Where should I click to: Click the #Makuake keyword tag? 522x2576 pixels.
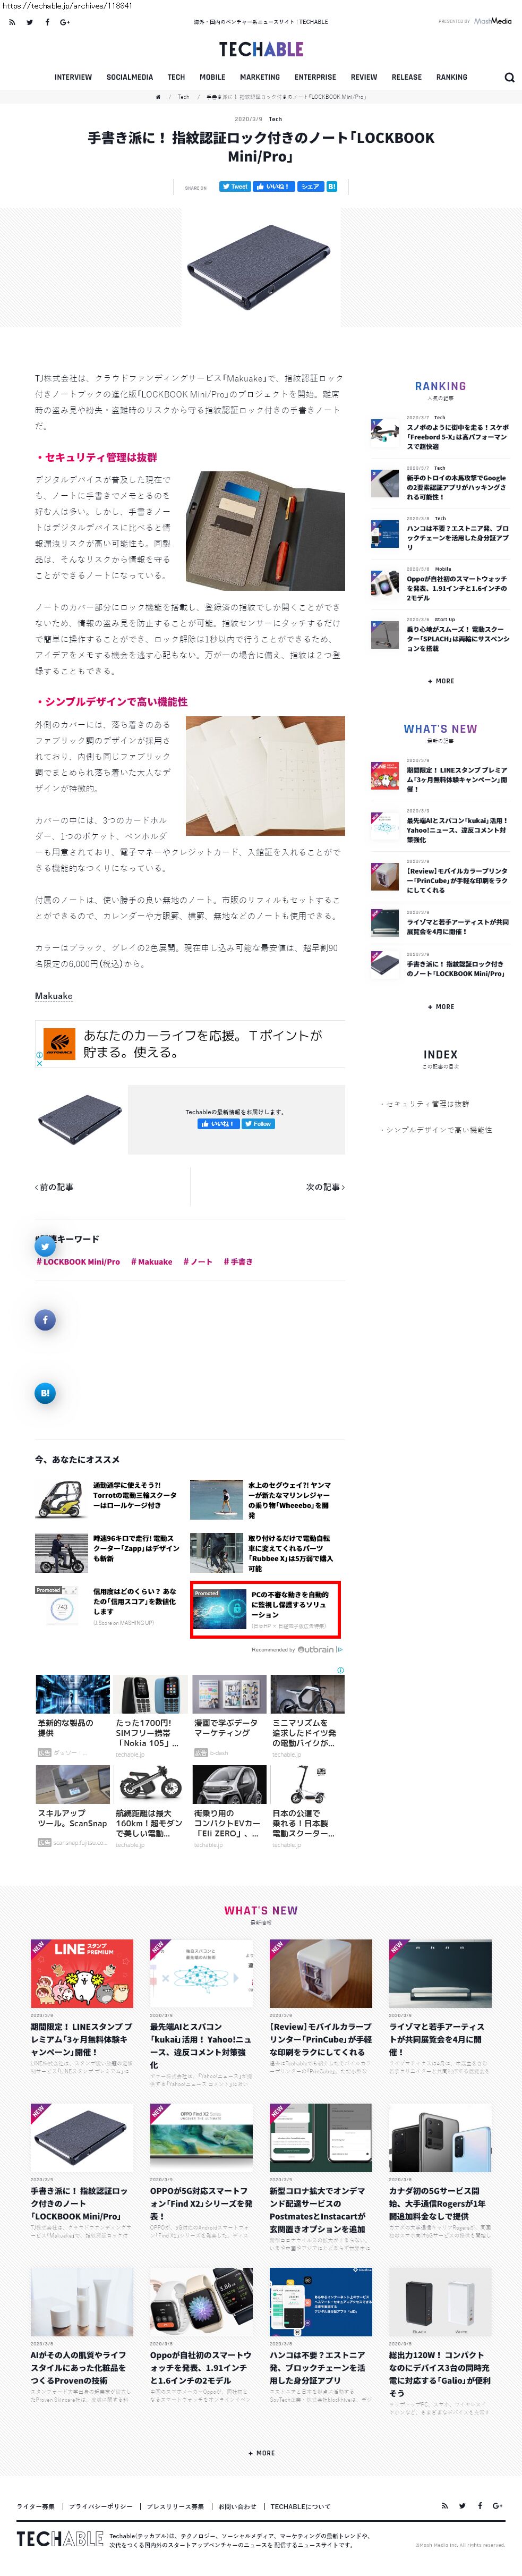152,1262
